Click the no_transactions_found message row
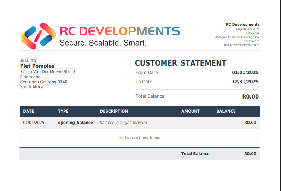281x191 pixels. 140,138
